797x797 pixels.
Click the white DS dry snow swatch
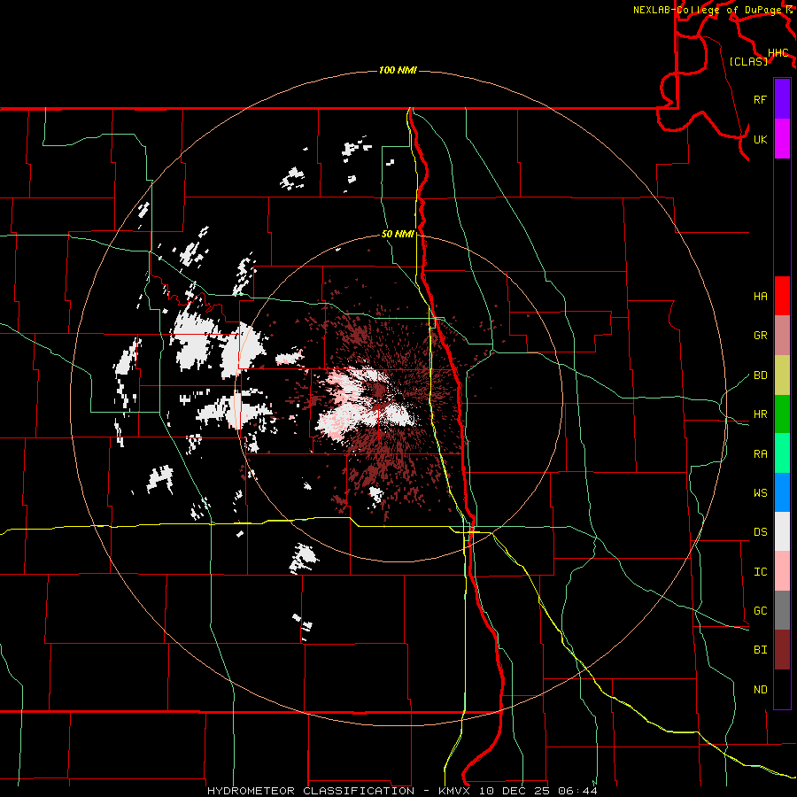click(782, 531)
